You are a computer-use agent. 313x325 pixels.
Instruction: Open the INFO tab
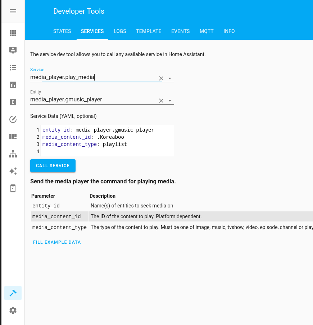point(229,31)
